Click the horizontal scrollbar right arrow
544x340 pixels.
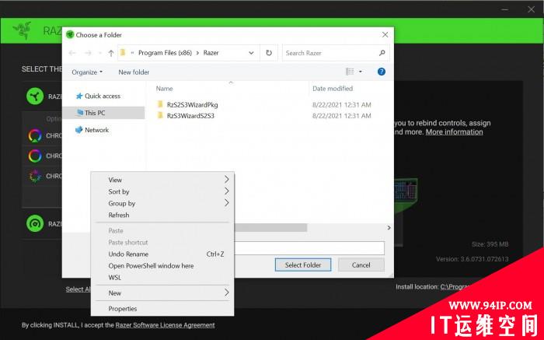[x=389, y=227]
